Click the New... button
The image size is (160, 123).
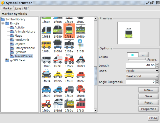[148, 90]
